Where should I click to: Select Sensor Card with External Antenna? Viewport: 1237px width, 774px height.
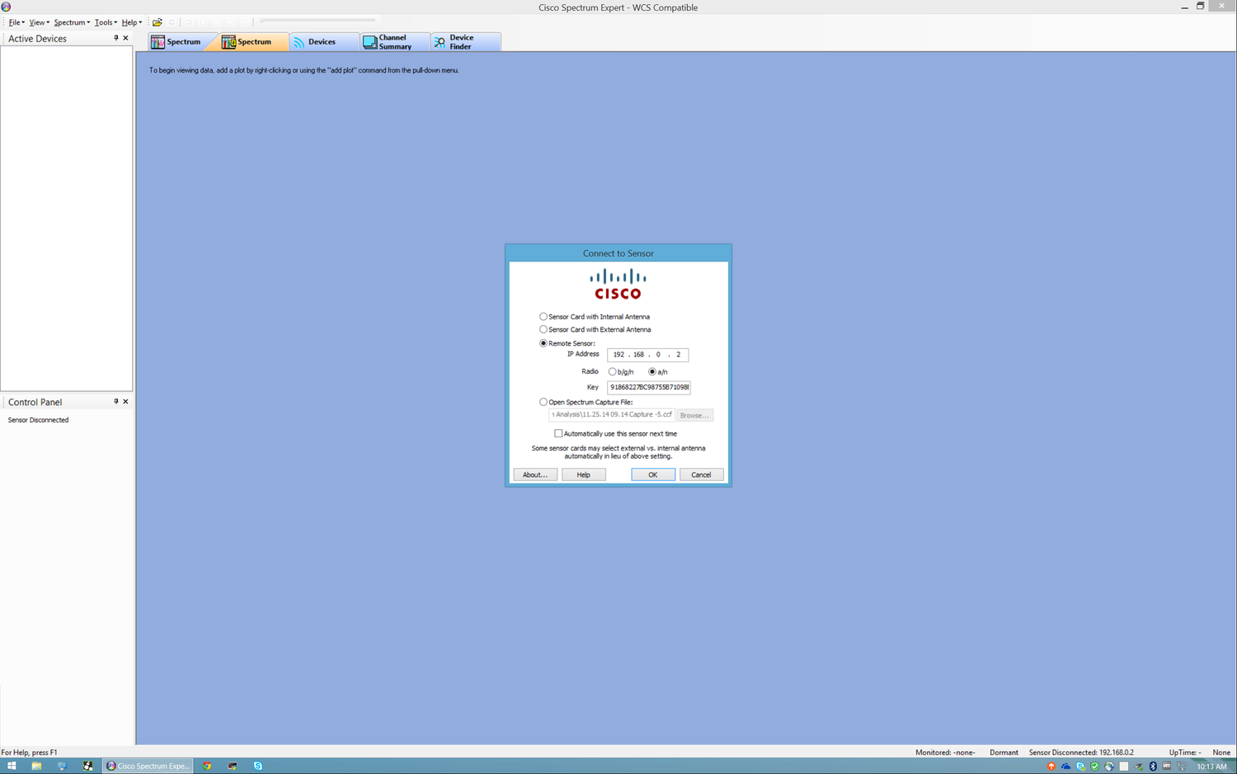543,329
